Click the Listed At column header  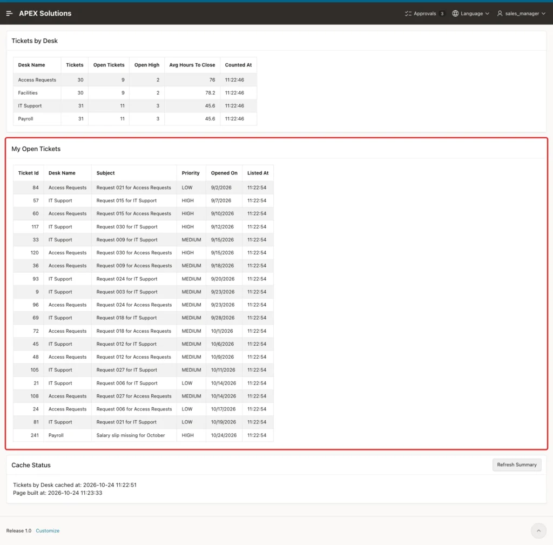258,173
